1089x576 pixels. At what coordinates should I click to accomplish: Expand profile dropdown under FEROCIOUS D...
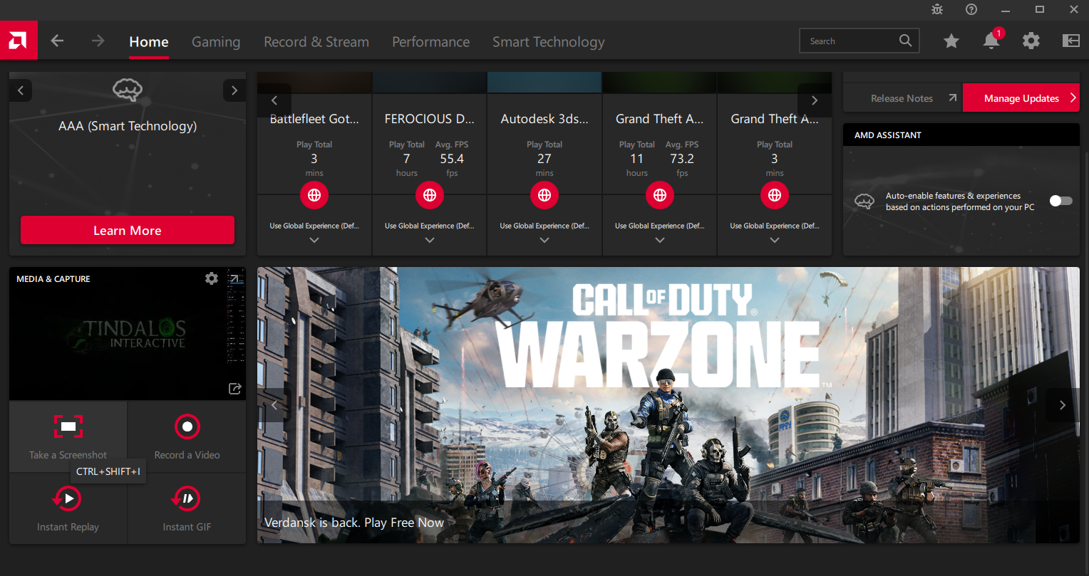pyautogui.click(x=430, y=240)
